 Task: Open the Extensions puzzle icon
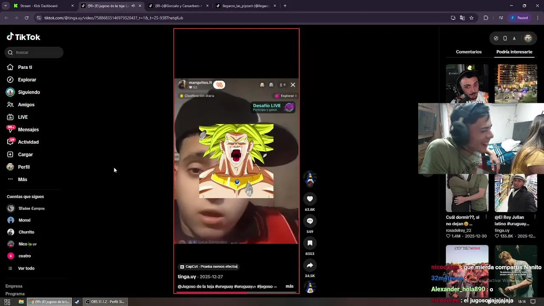486,18
